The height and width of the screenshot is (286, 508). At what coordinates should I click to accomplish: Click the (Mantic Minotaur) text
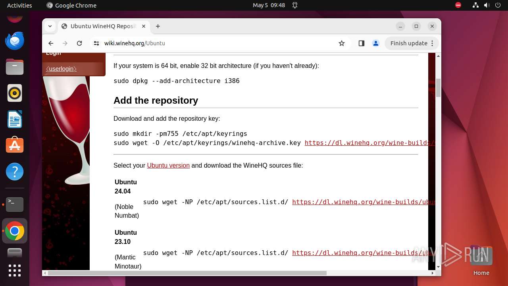[x=128, y=262]
